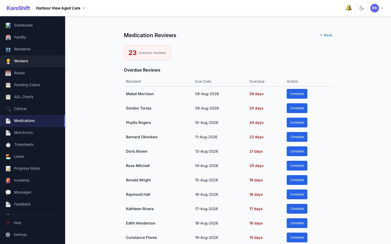Open the Roster calendar icon
Screen dimensions: 391x244
point(8,73)
